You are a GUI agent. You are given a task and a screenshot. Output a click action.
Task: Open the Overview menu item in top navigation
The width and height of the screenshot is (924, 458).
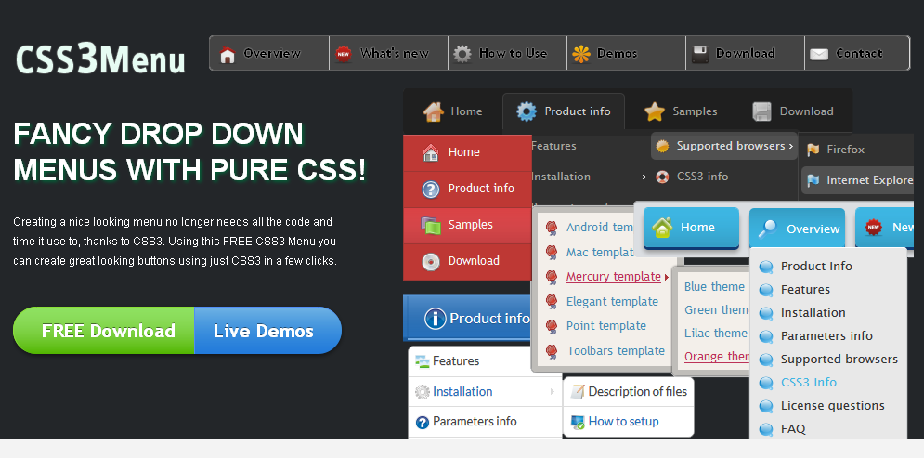pyautogui.click(x=269, y=53)
